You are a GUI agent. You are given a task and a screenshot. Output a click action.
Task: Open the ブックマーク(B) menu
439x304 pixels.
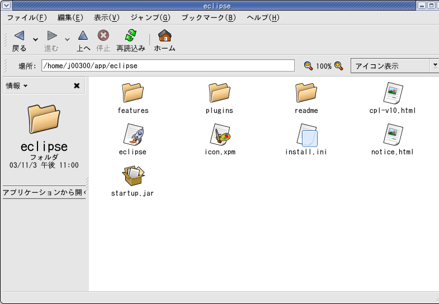pos(209,18)
